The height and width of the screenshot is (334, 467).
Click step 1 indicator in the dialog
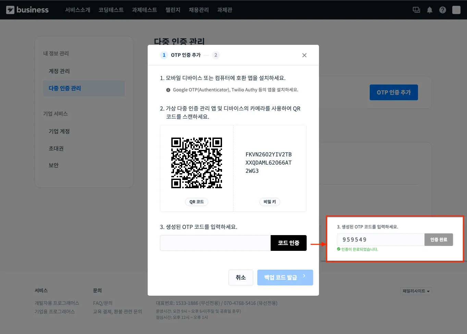coord(164,55)
